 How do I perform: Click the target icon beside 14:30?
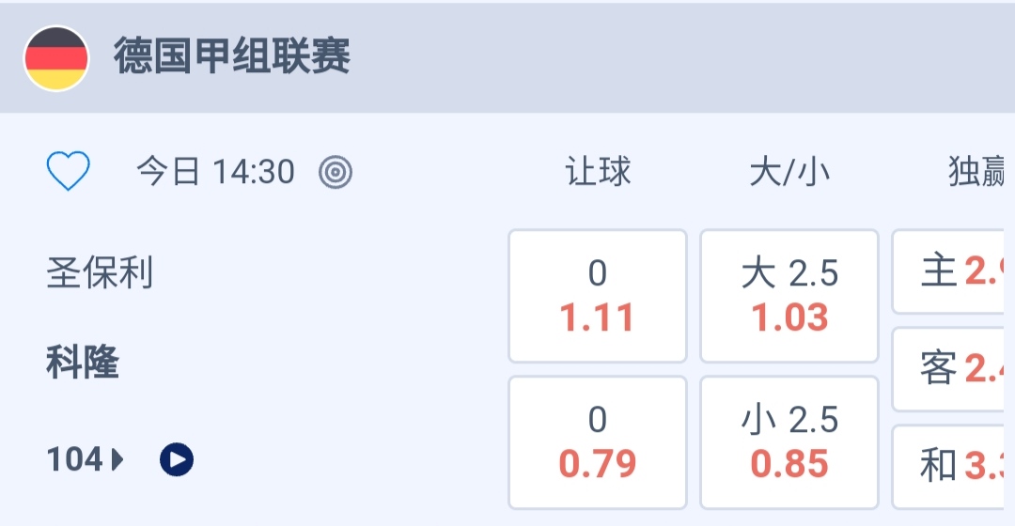(x=336, y=172)
